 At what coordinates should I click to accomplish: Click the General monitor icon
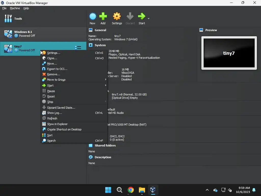[x=90, y=30]
